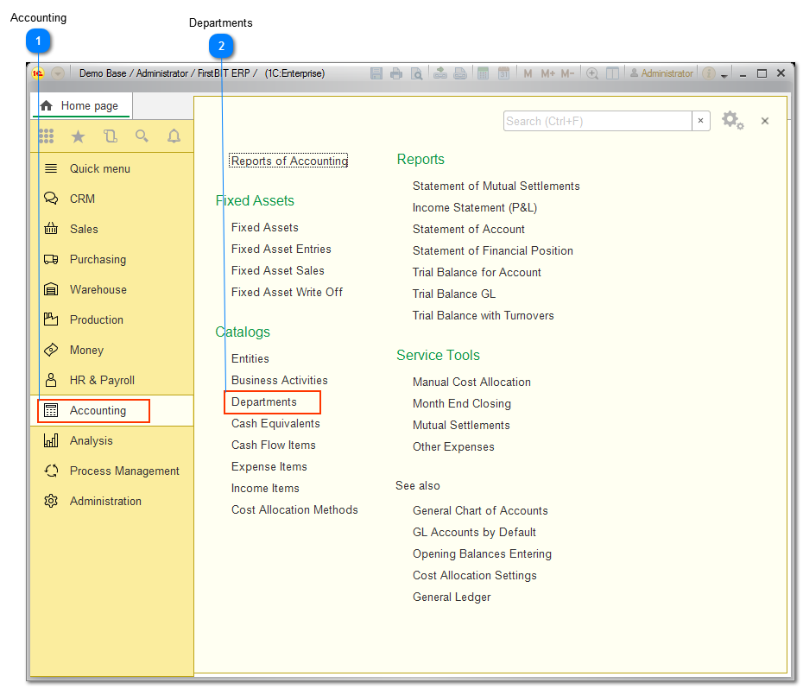803x689 pixels.
Task: Open the Departments catalog
Action: 265,401
